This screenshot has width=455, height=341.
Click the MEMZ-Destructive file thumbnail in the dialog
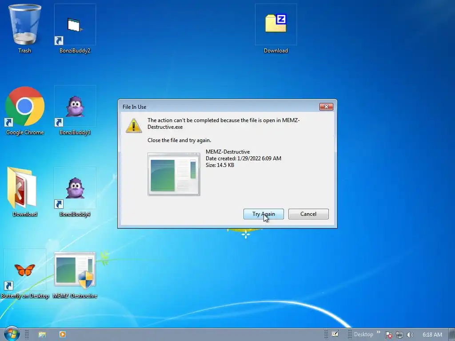(x=174, y=174)
